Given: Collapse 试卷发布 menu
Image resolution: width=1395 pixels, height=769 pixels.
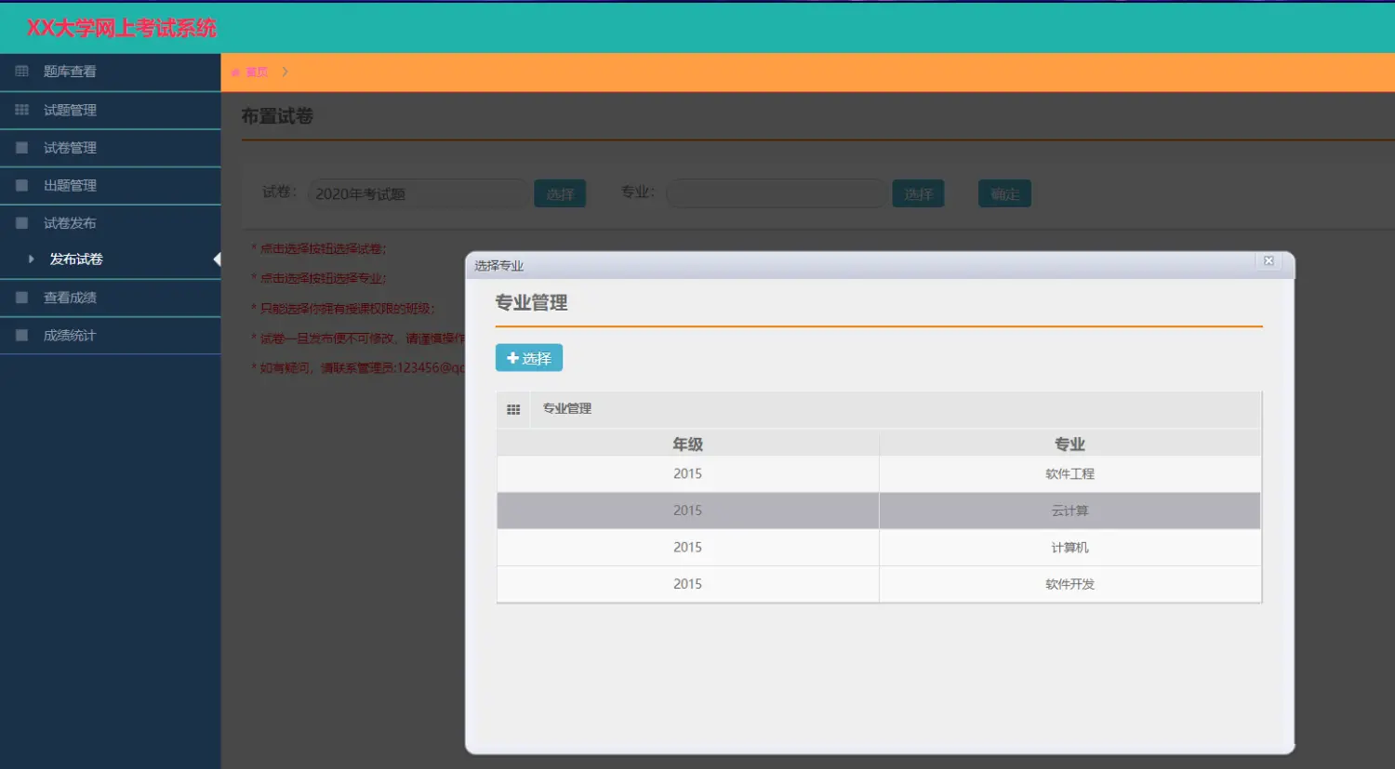Looking at the screenshot, I should (111, 223).
